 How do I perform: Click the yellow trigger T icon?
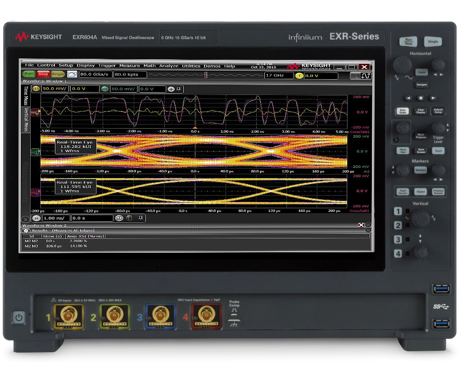pos(299,76)
